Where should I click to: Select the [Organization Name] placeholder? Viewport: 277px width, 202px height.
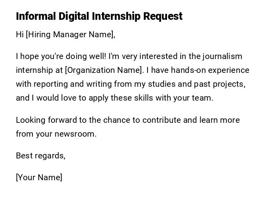click(x=104, y=70)
